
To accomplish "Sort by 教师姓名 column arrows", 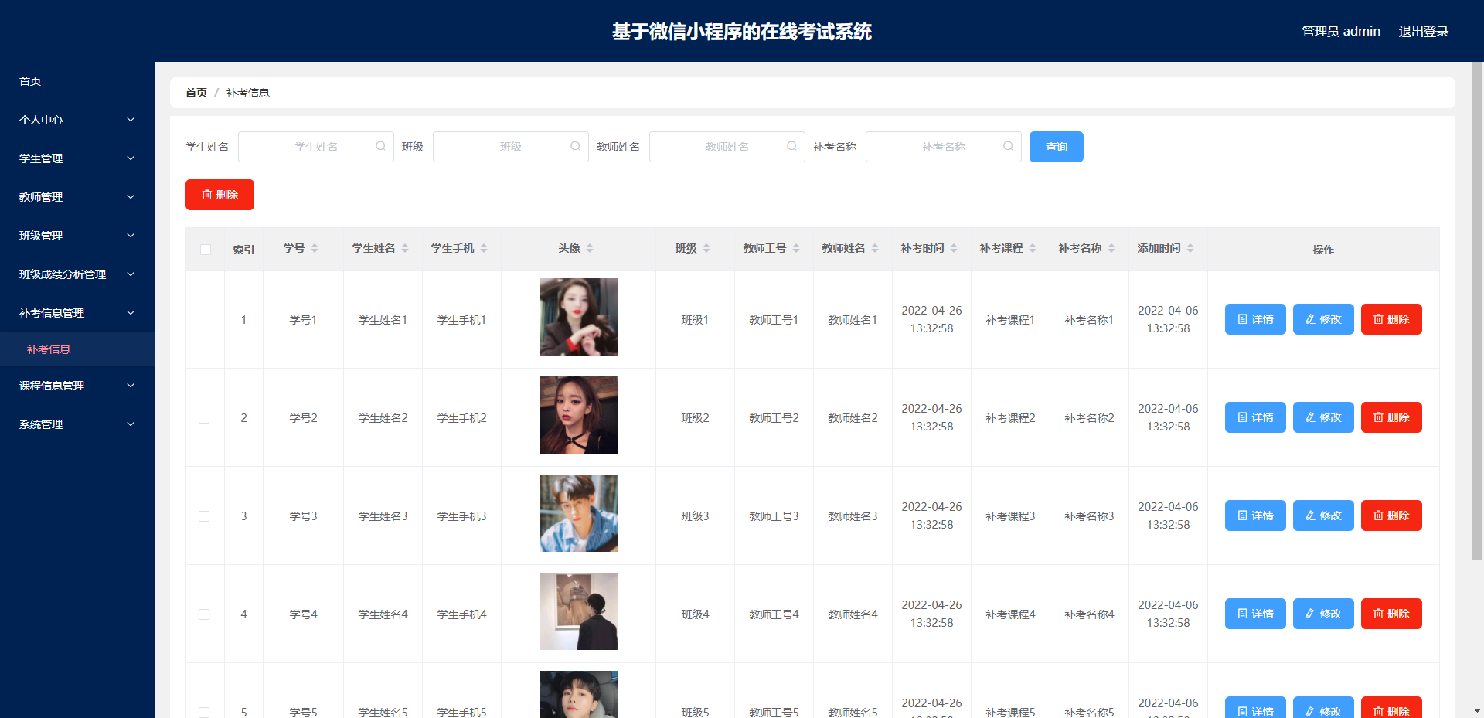I will tap(875, 248).
